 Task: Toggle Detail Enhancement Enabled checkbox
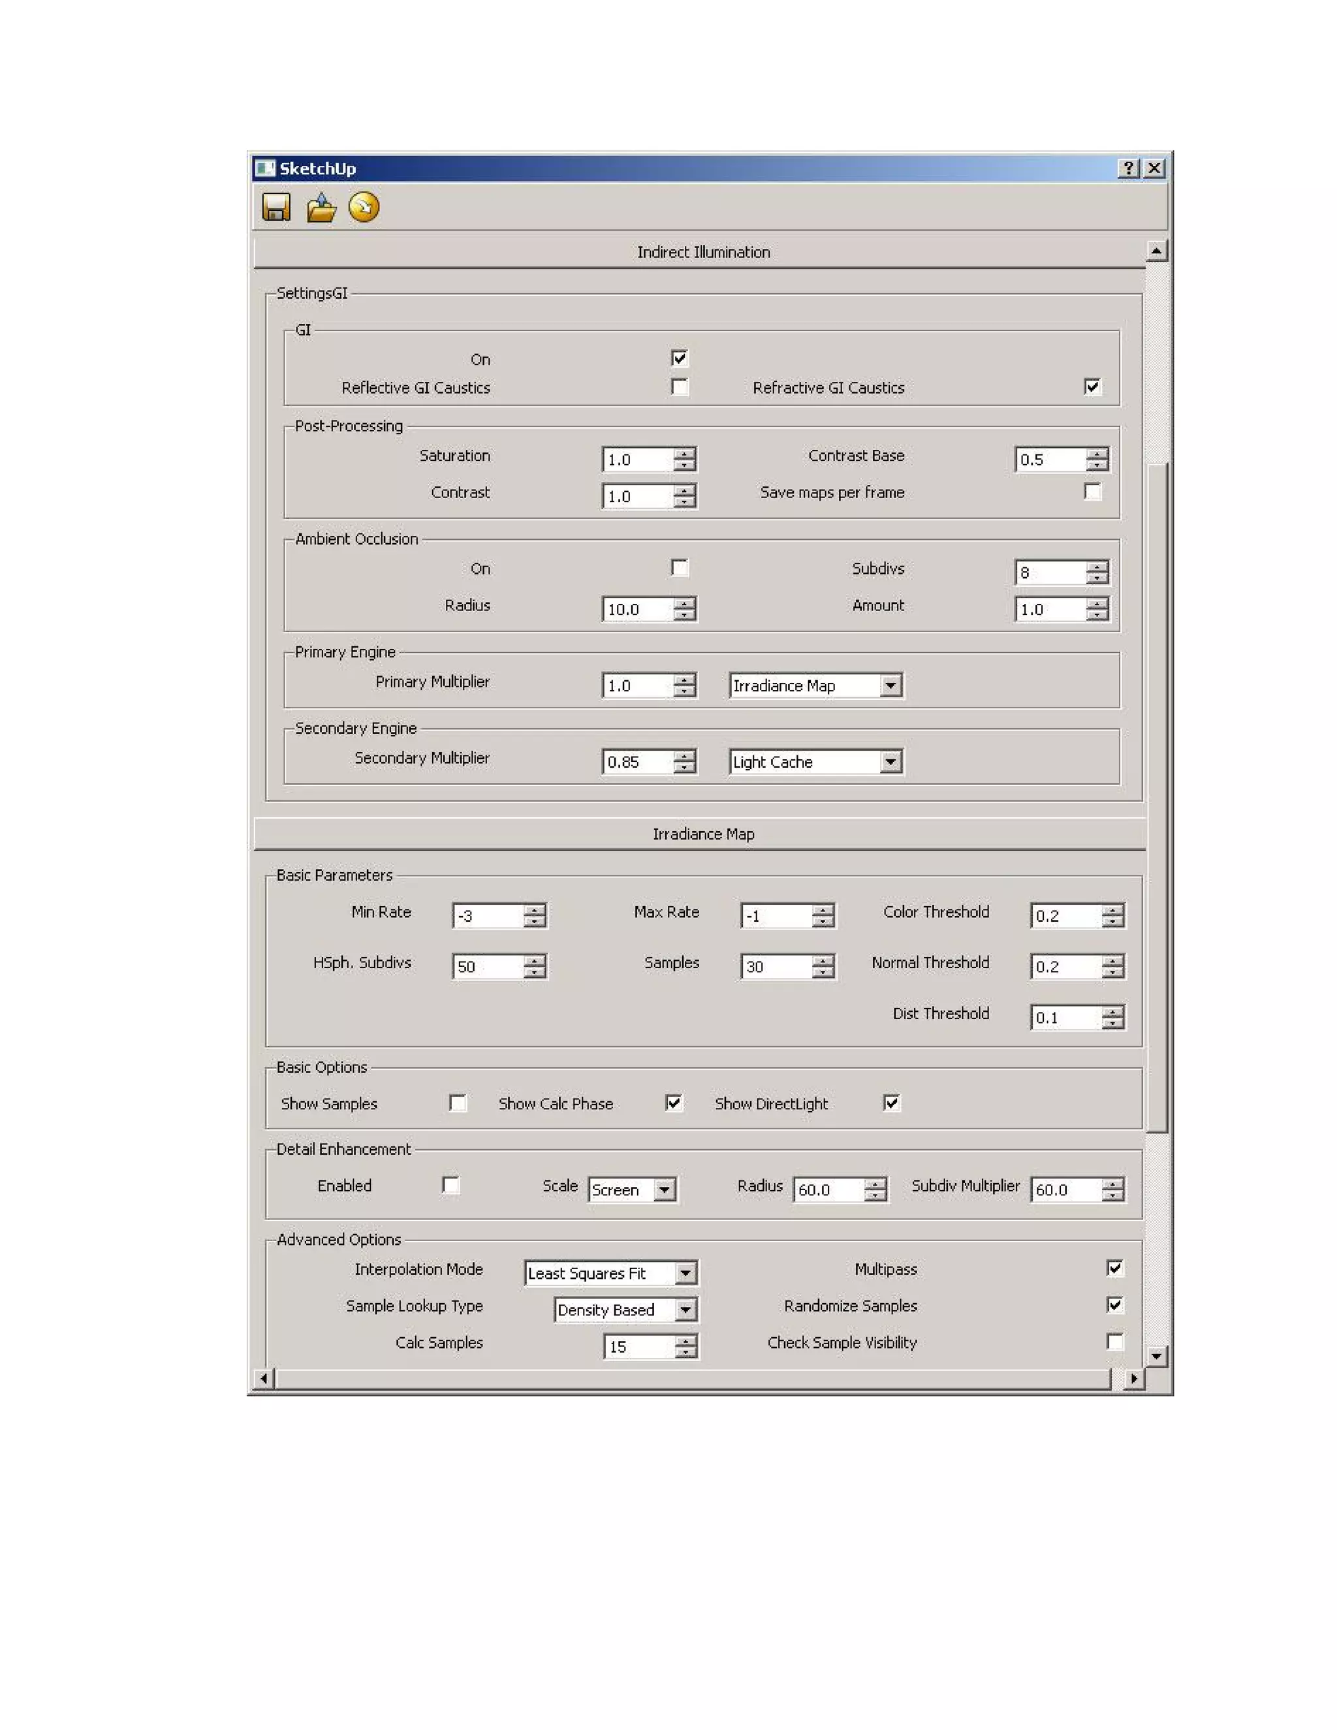click(450, 1185)
